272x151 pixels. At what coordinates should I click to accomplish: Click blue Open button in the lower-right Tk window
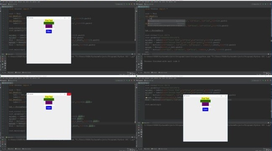click(205, 109)
